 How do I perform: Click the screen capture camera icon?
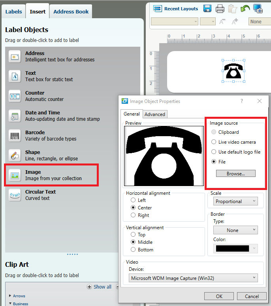coord(258,9)
